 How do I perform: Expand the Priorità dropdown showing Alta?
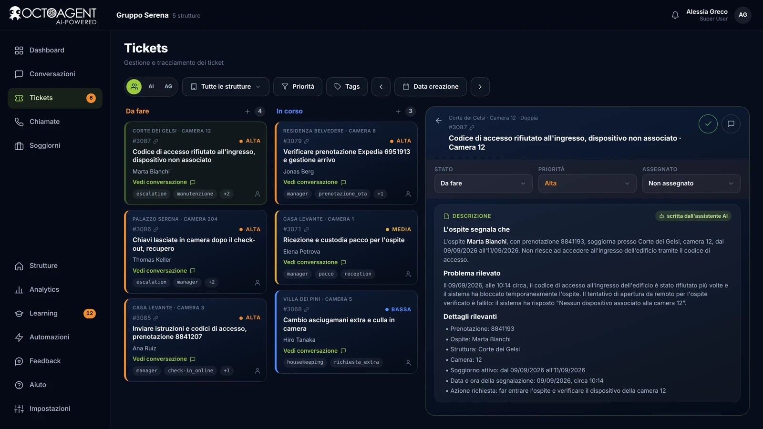click(x=587, y=184)
